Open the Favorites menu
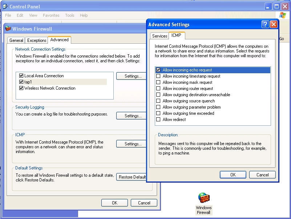Screen dimensions: 291x219 pos(51,15)
